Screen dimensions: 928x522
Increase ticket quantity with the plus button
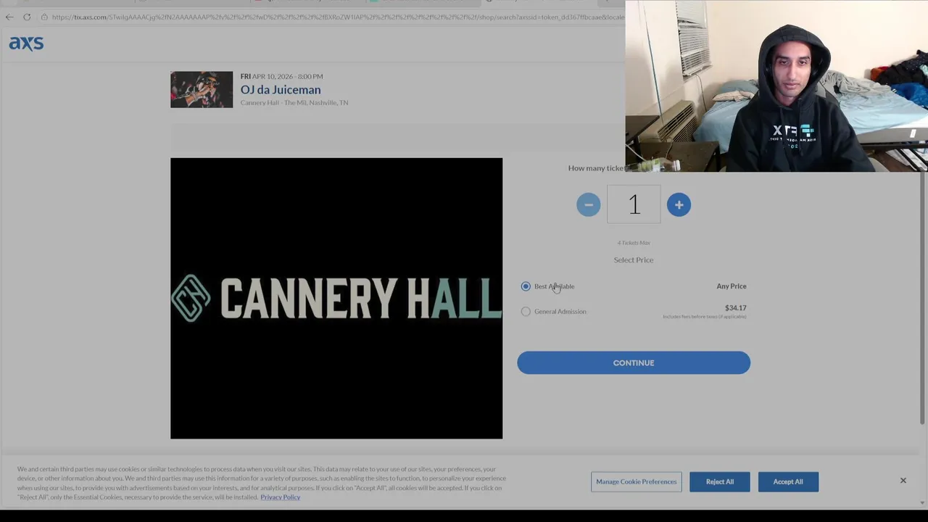[679, 204]
